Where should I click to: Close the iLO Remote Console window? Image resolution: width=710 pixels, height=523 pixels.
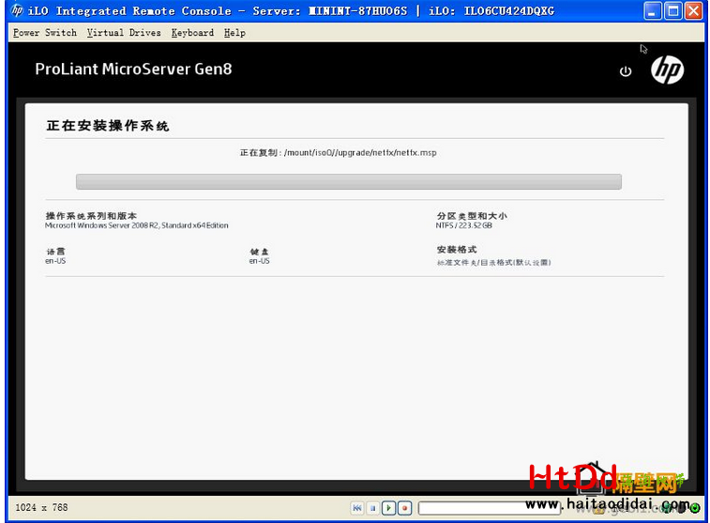693,11
